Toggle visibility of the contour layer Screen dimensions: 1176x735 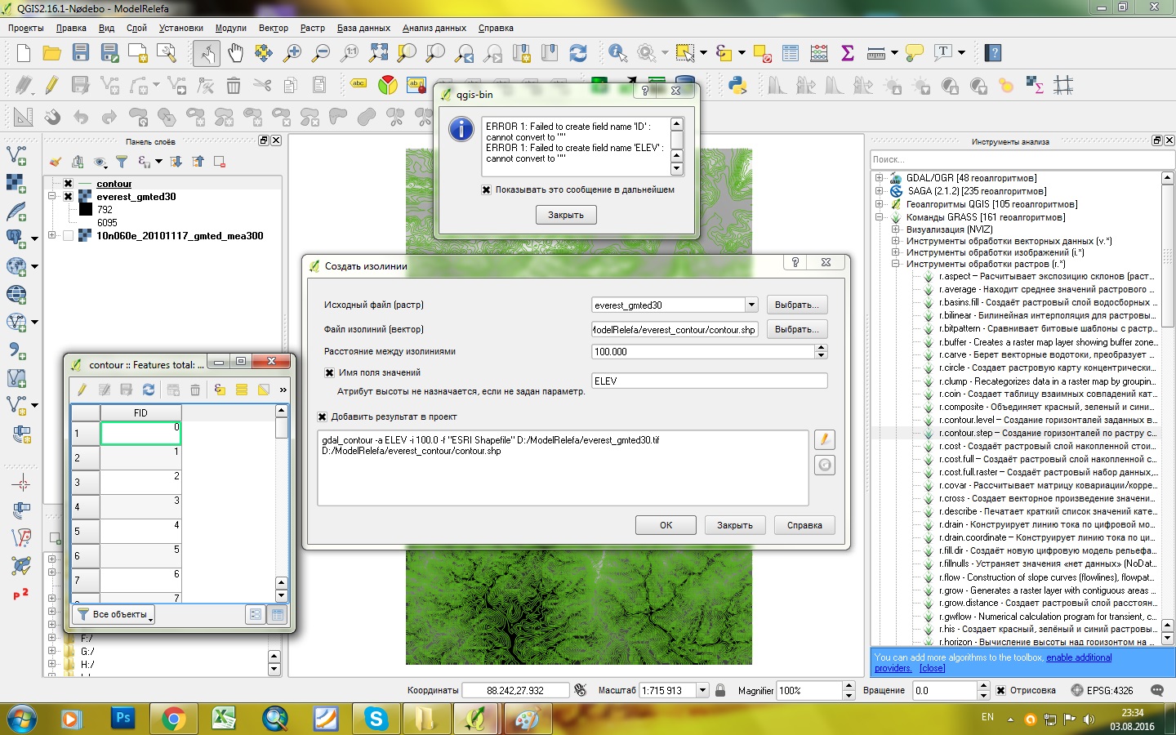click(x=69, y=184)
